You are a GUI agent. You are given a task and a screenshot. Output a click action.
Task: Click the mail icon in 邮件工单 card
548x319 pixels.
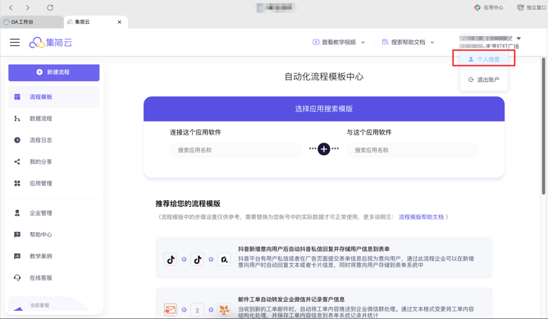pyautogui.click(x=170, y=309)
